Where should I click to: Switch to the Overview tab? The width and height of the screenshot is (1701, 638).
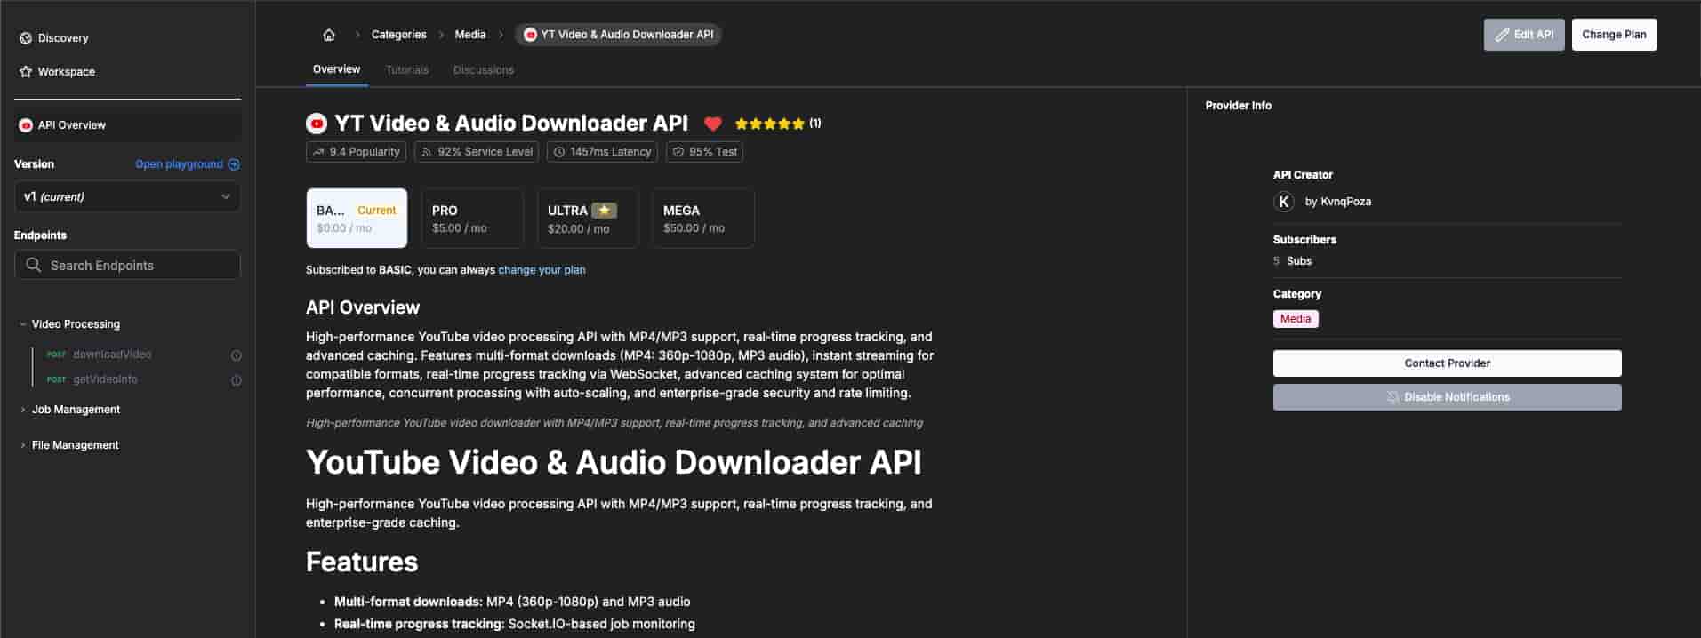(x=336, y=69)
